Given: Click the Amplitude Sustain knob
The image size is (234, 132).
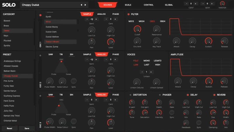Looking at the screenshot, I should coord(208,81).
